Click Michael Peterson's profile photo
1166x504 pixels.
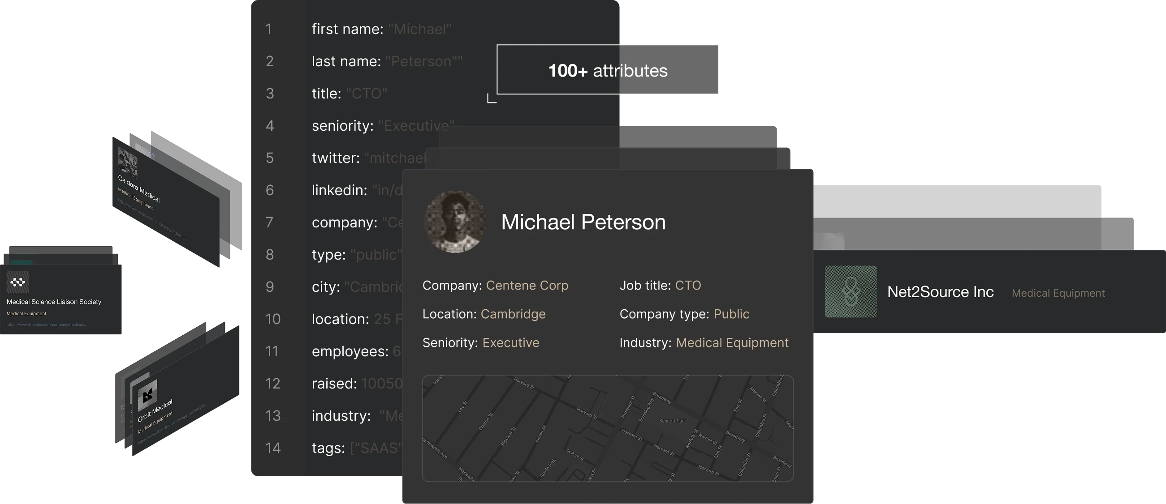(454, 222)
